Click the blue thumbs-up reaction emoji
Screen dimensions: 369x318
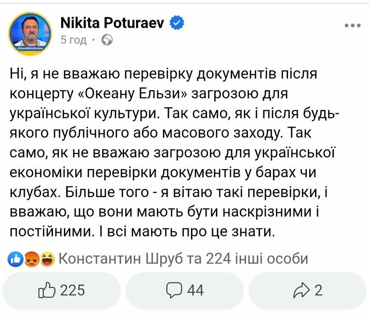coord(15,259)
